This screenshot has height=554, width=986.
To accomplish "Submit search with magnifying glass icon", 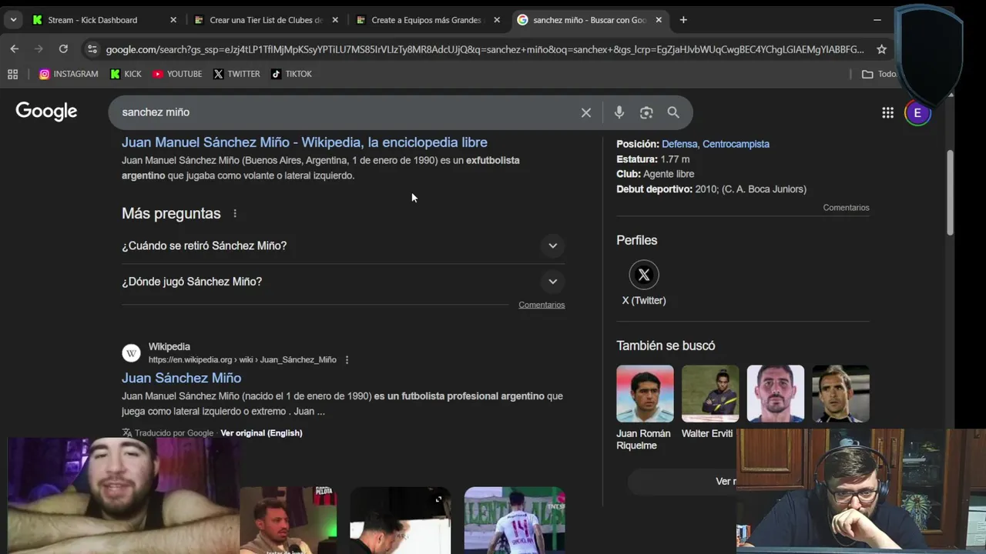I will [x=673, y=112].
